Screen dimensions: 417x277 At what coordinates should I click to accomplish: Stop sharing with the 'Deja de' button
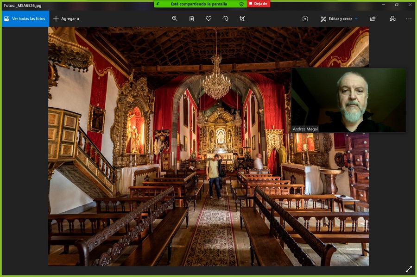point(259,4)
